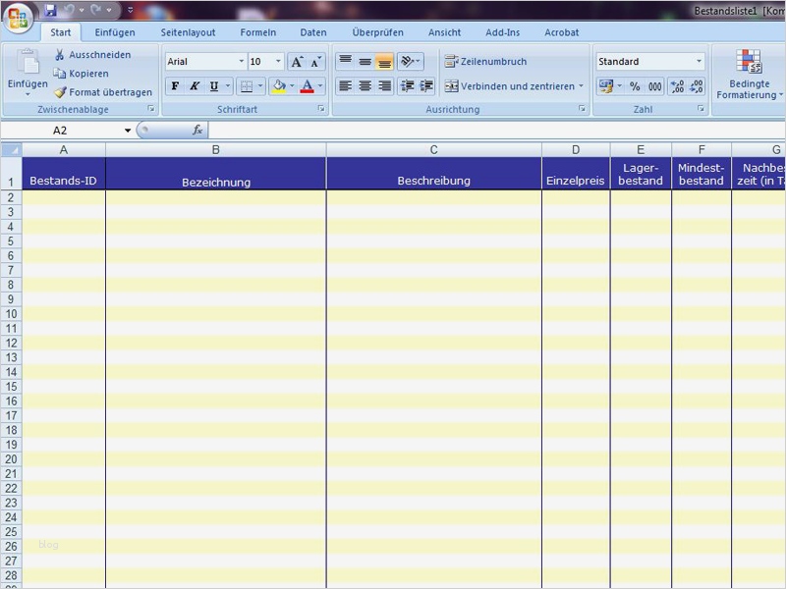
Task: Open the Formeln ribbon tab
Action: pyautogui.click(x=257, y=32)
